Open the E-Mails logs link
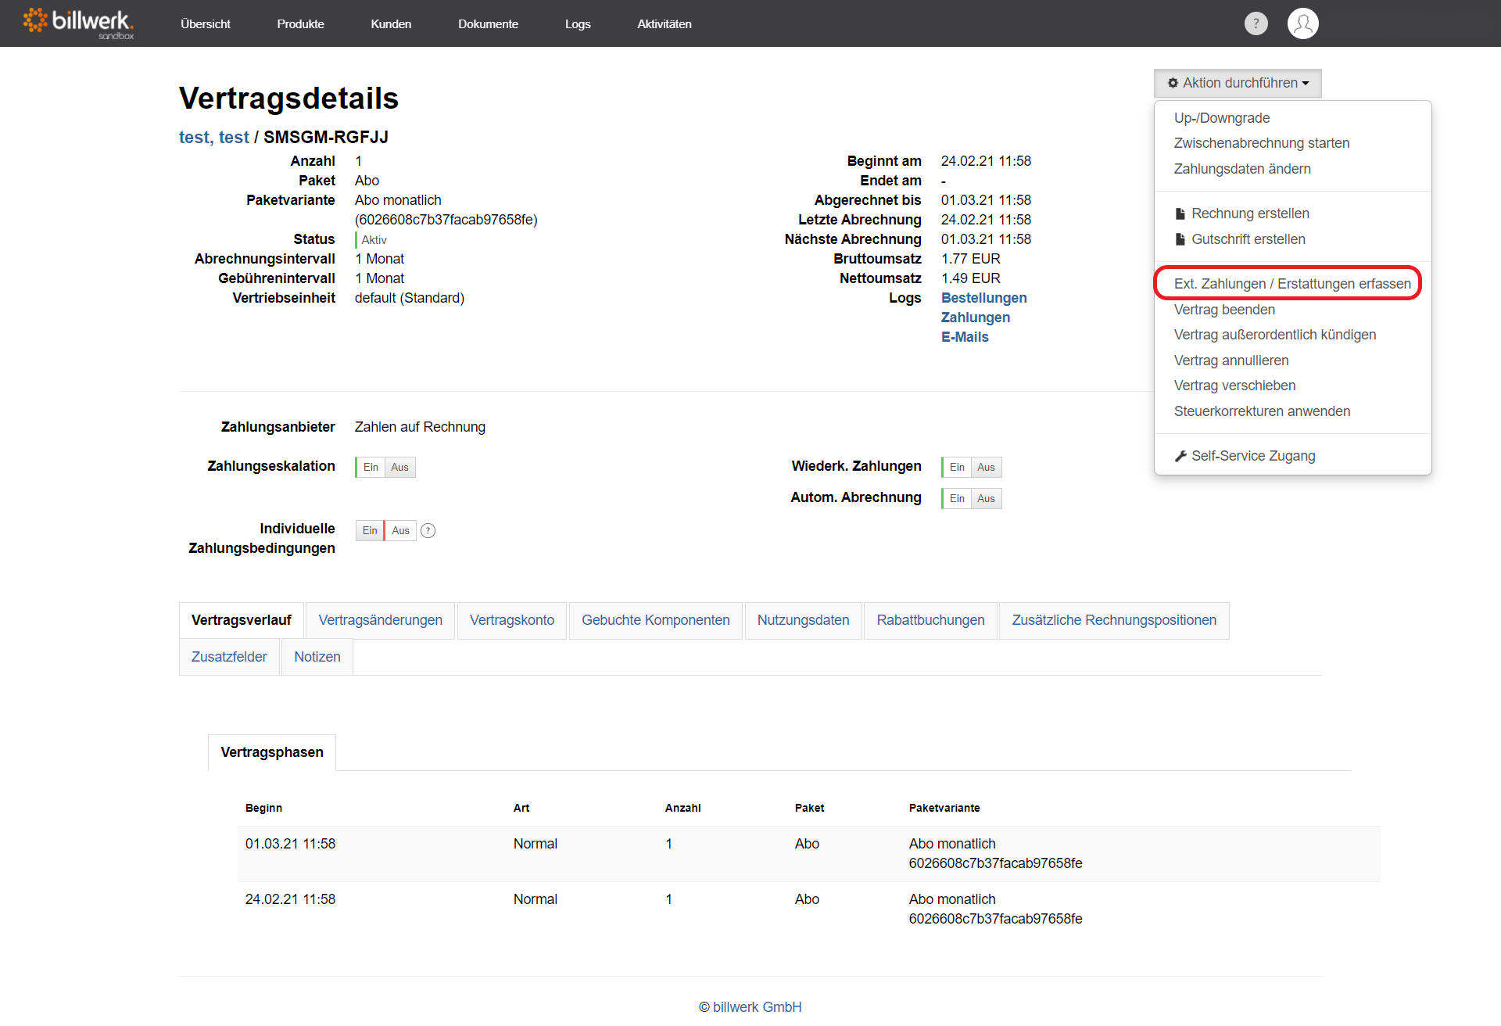The image size is (1501, 1026). click(x=965, y=337)
